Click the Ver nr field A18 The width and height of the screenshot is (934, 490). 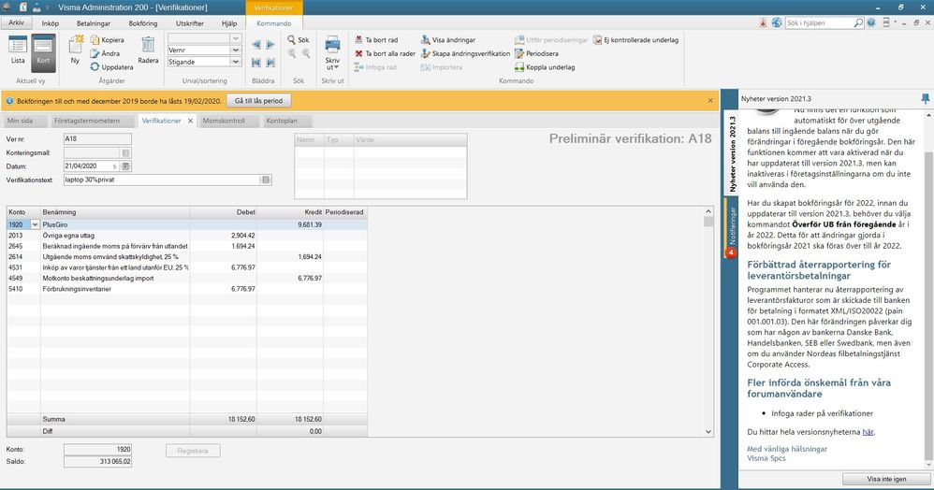click(x=97, y=138)
